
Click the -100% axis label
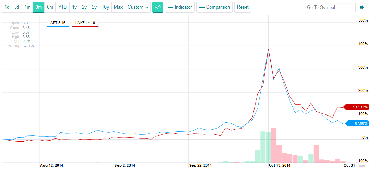click(363, 161)
